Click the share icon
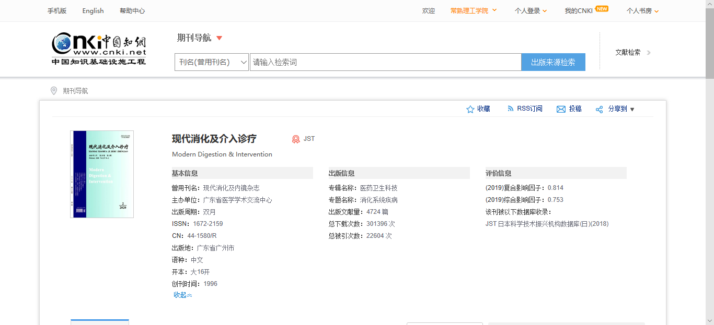Screen dimensions: 714x325 click(x=600, y=109)
